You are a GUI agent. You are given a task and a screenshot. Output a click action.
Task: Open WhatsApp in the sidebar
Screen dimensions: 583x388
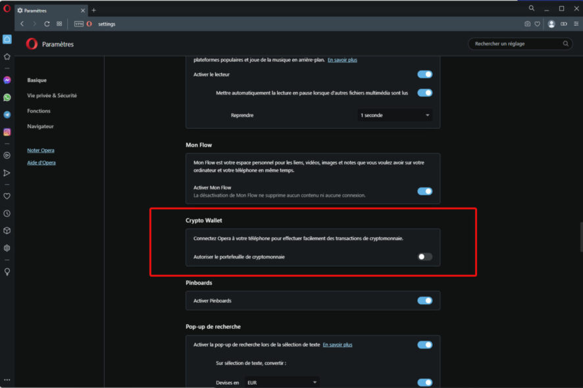(x=7, y=97)
